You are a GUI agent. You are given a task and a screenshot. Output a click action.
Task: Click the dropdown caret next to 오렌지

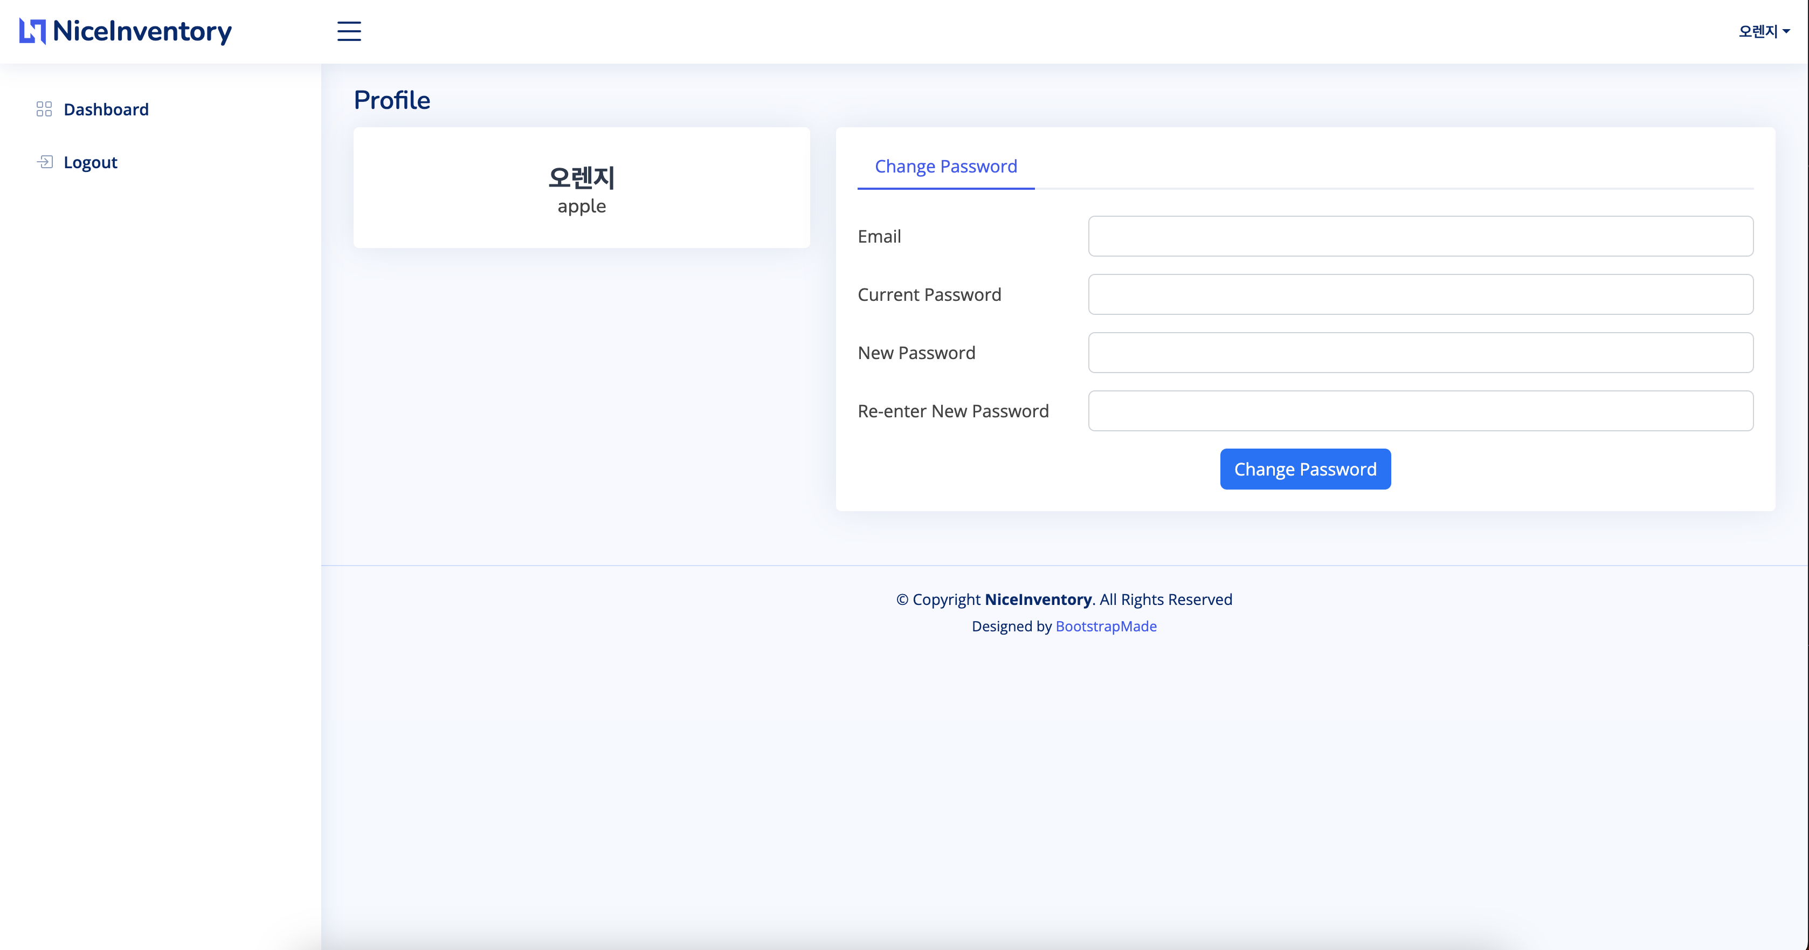click(1786, 32)
